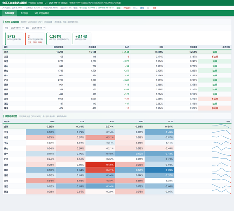Click the green 达标 status in 海口 row
This screenshot has width=234, height=211.
pyautogui.click(x=215, y=94)
